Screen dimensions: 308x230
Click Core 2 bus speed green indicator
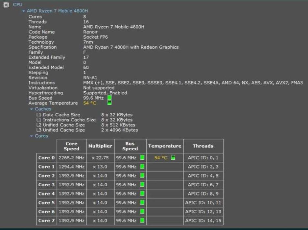142,176
